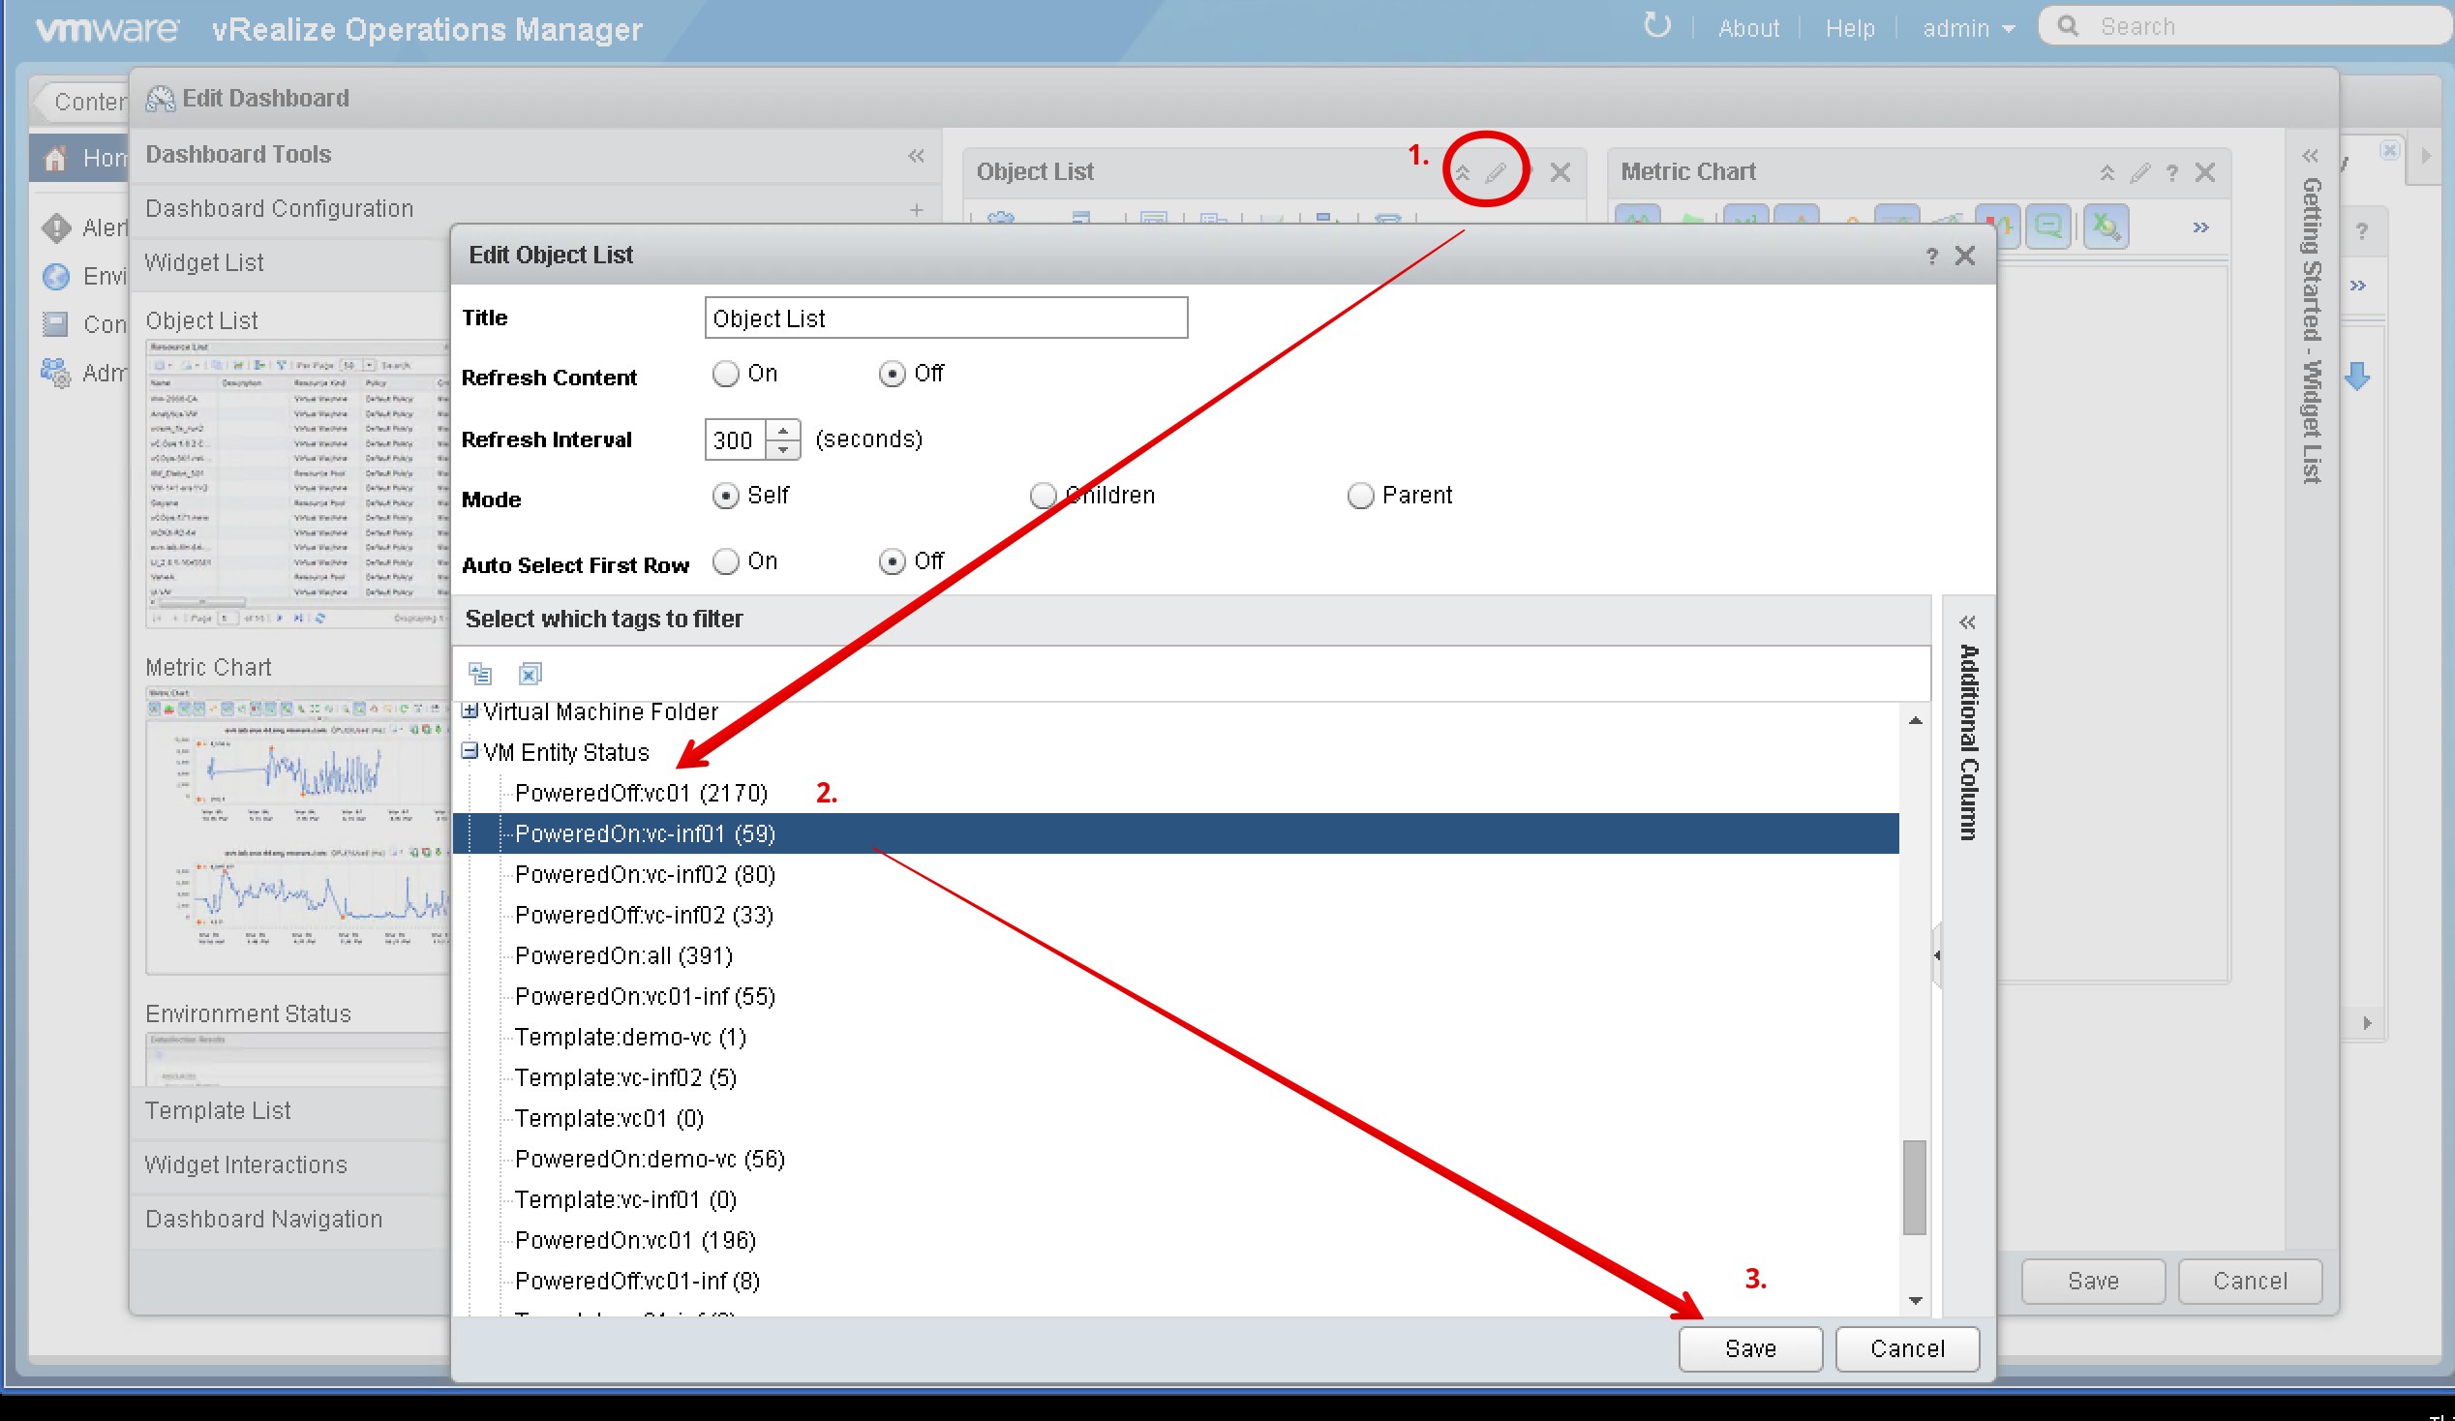Click the collapse-all tags icon in tag filter
The width and height of the screenshot is (2455, 1421).
(530, 673)
